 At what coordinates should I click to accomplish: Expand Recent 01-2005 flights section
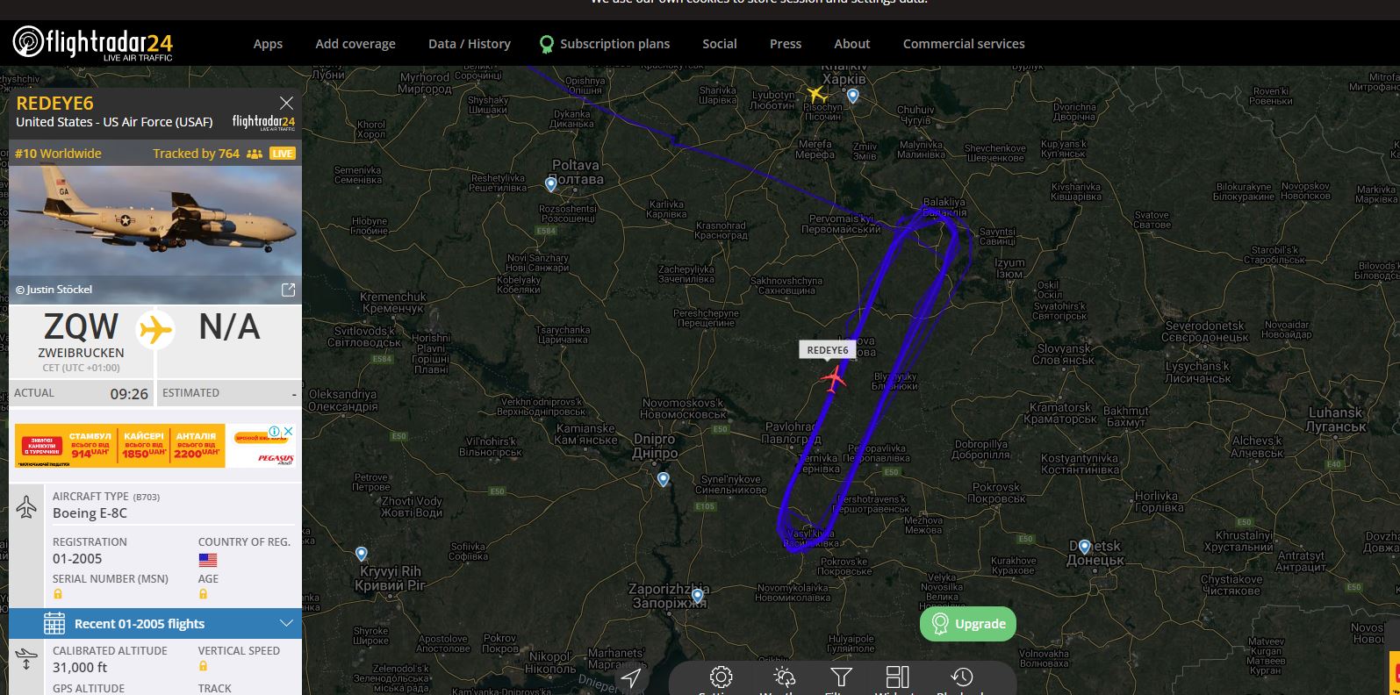(155, 624)
